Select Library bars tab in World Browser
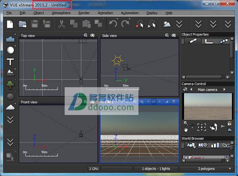Viewport: 238px width, 176px height. tap(215, 145)
